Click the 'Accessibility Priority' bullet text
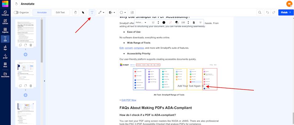 click(139, 54)
